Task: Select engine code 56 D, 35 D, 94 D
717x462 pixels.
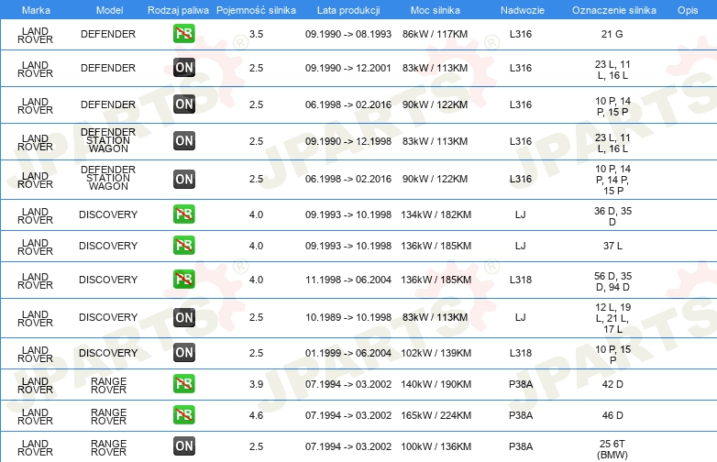Action: [612, 281]
